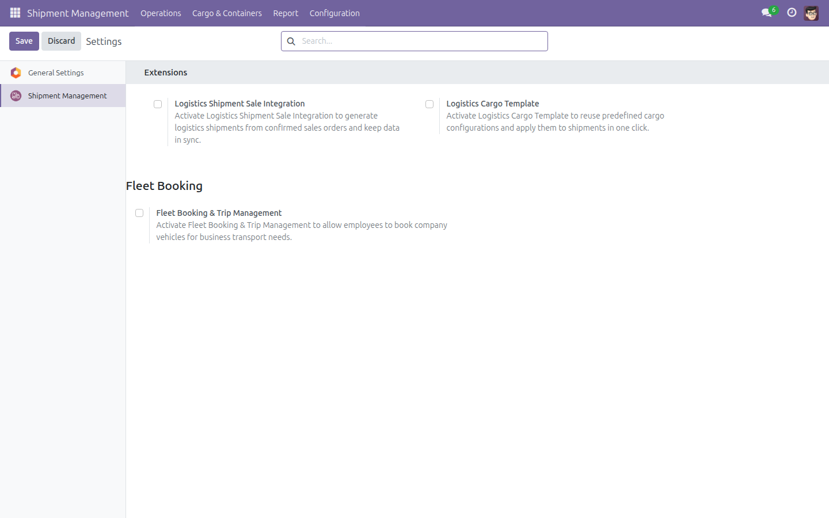This screenshot has width=829, height=518.
Task: Click the Shipment Management sidebar icon
Action: point(16,96)
